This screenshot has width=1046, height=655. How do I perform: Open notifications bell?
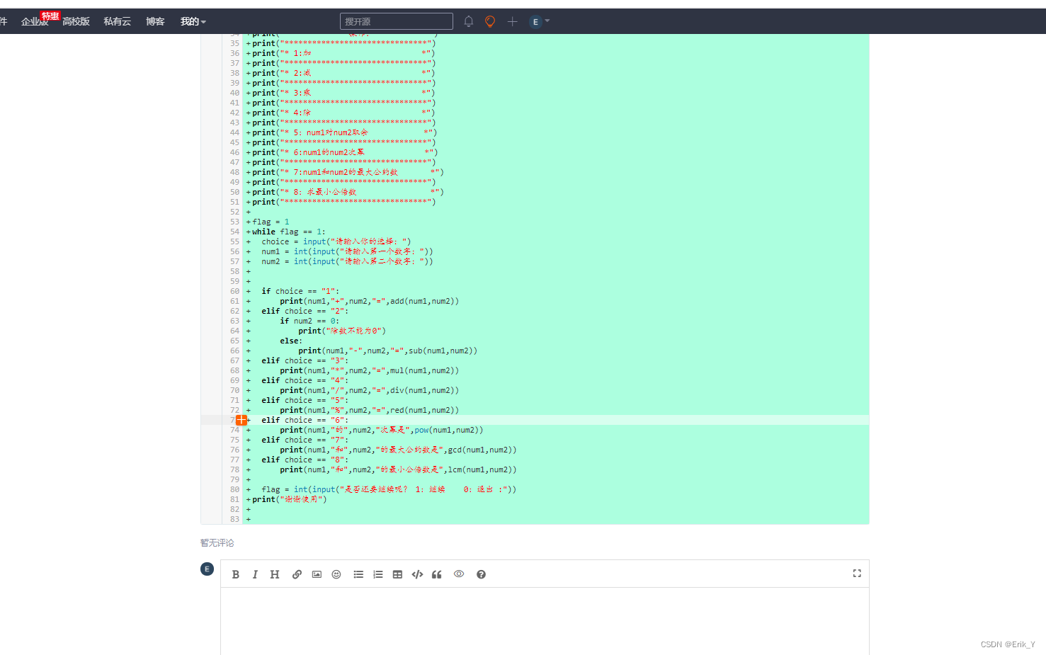[468, 21]
